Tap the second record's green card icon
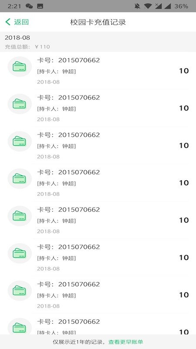The image size is (196, 349). tap(20, 104)
